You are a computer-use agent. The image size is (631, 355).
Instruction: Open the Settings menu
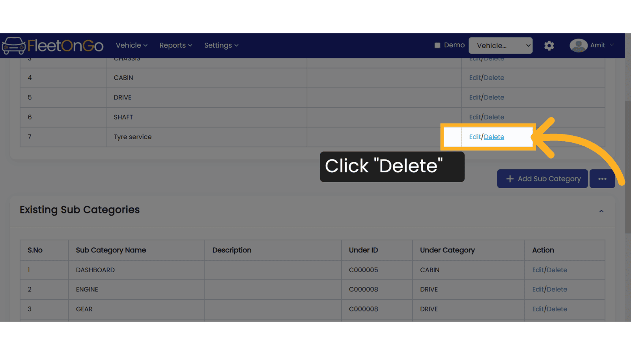tap(221, 45)
